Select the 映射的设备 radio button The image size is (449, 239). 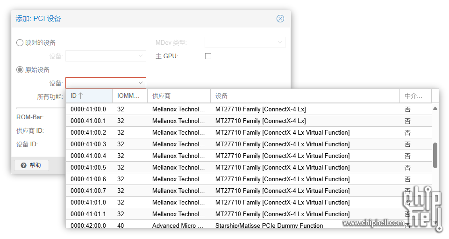pyautogui.click(x=20, y=43)
